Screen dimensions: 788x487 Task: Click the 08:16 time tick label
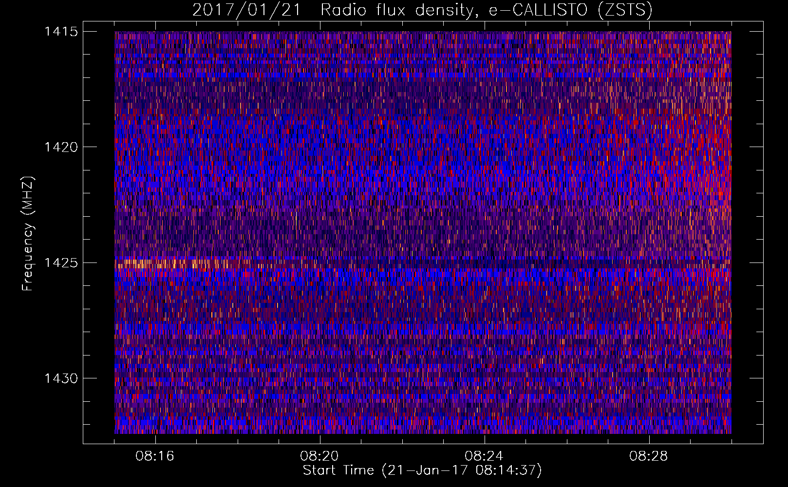155,456
